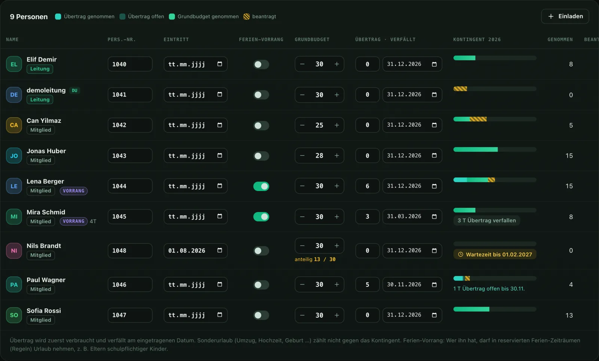Open calendar picker for Nils Brandt's Eintritt date
Image resolution: width=599 pixels, height=361 pixels.
pyautogui.click(x=220, y=251)
